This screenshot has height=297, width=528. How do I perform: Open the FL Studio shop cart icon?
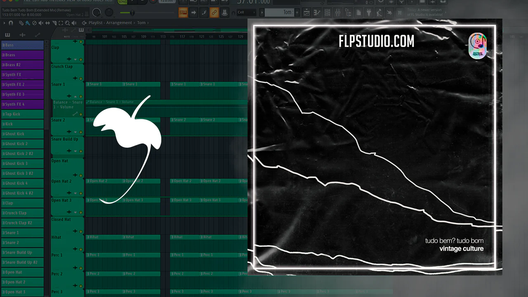coord(399,13)
